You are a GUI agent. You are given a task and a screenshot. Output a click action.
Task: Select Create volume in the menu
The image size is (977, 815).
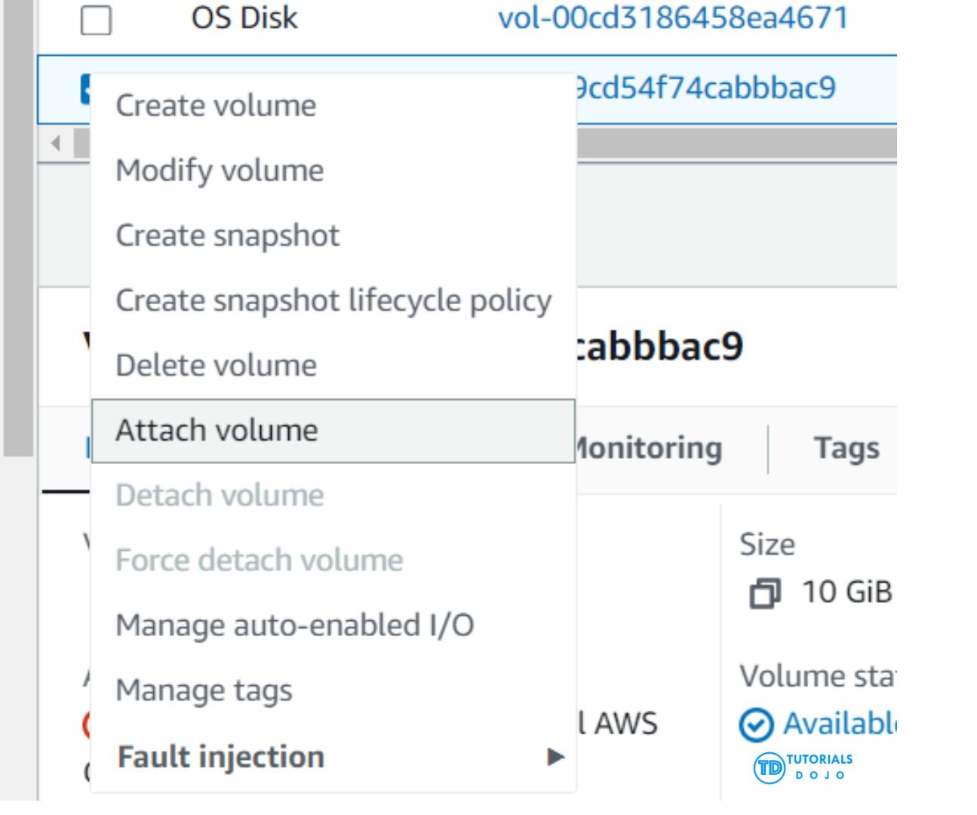(x=216, y=106)
